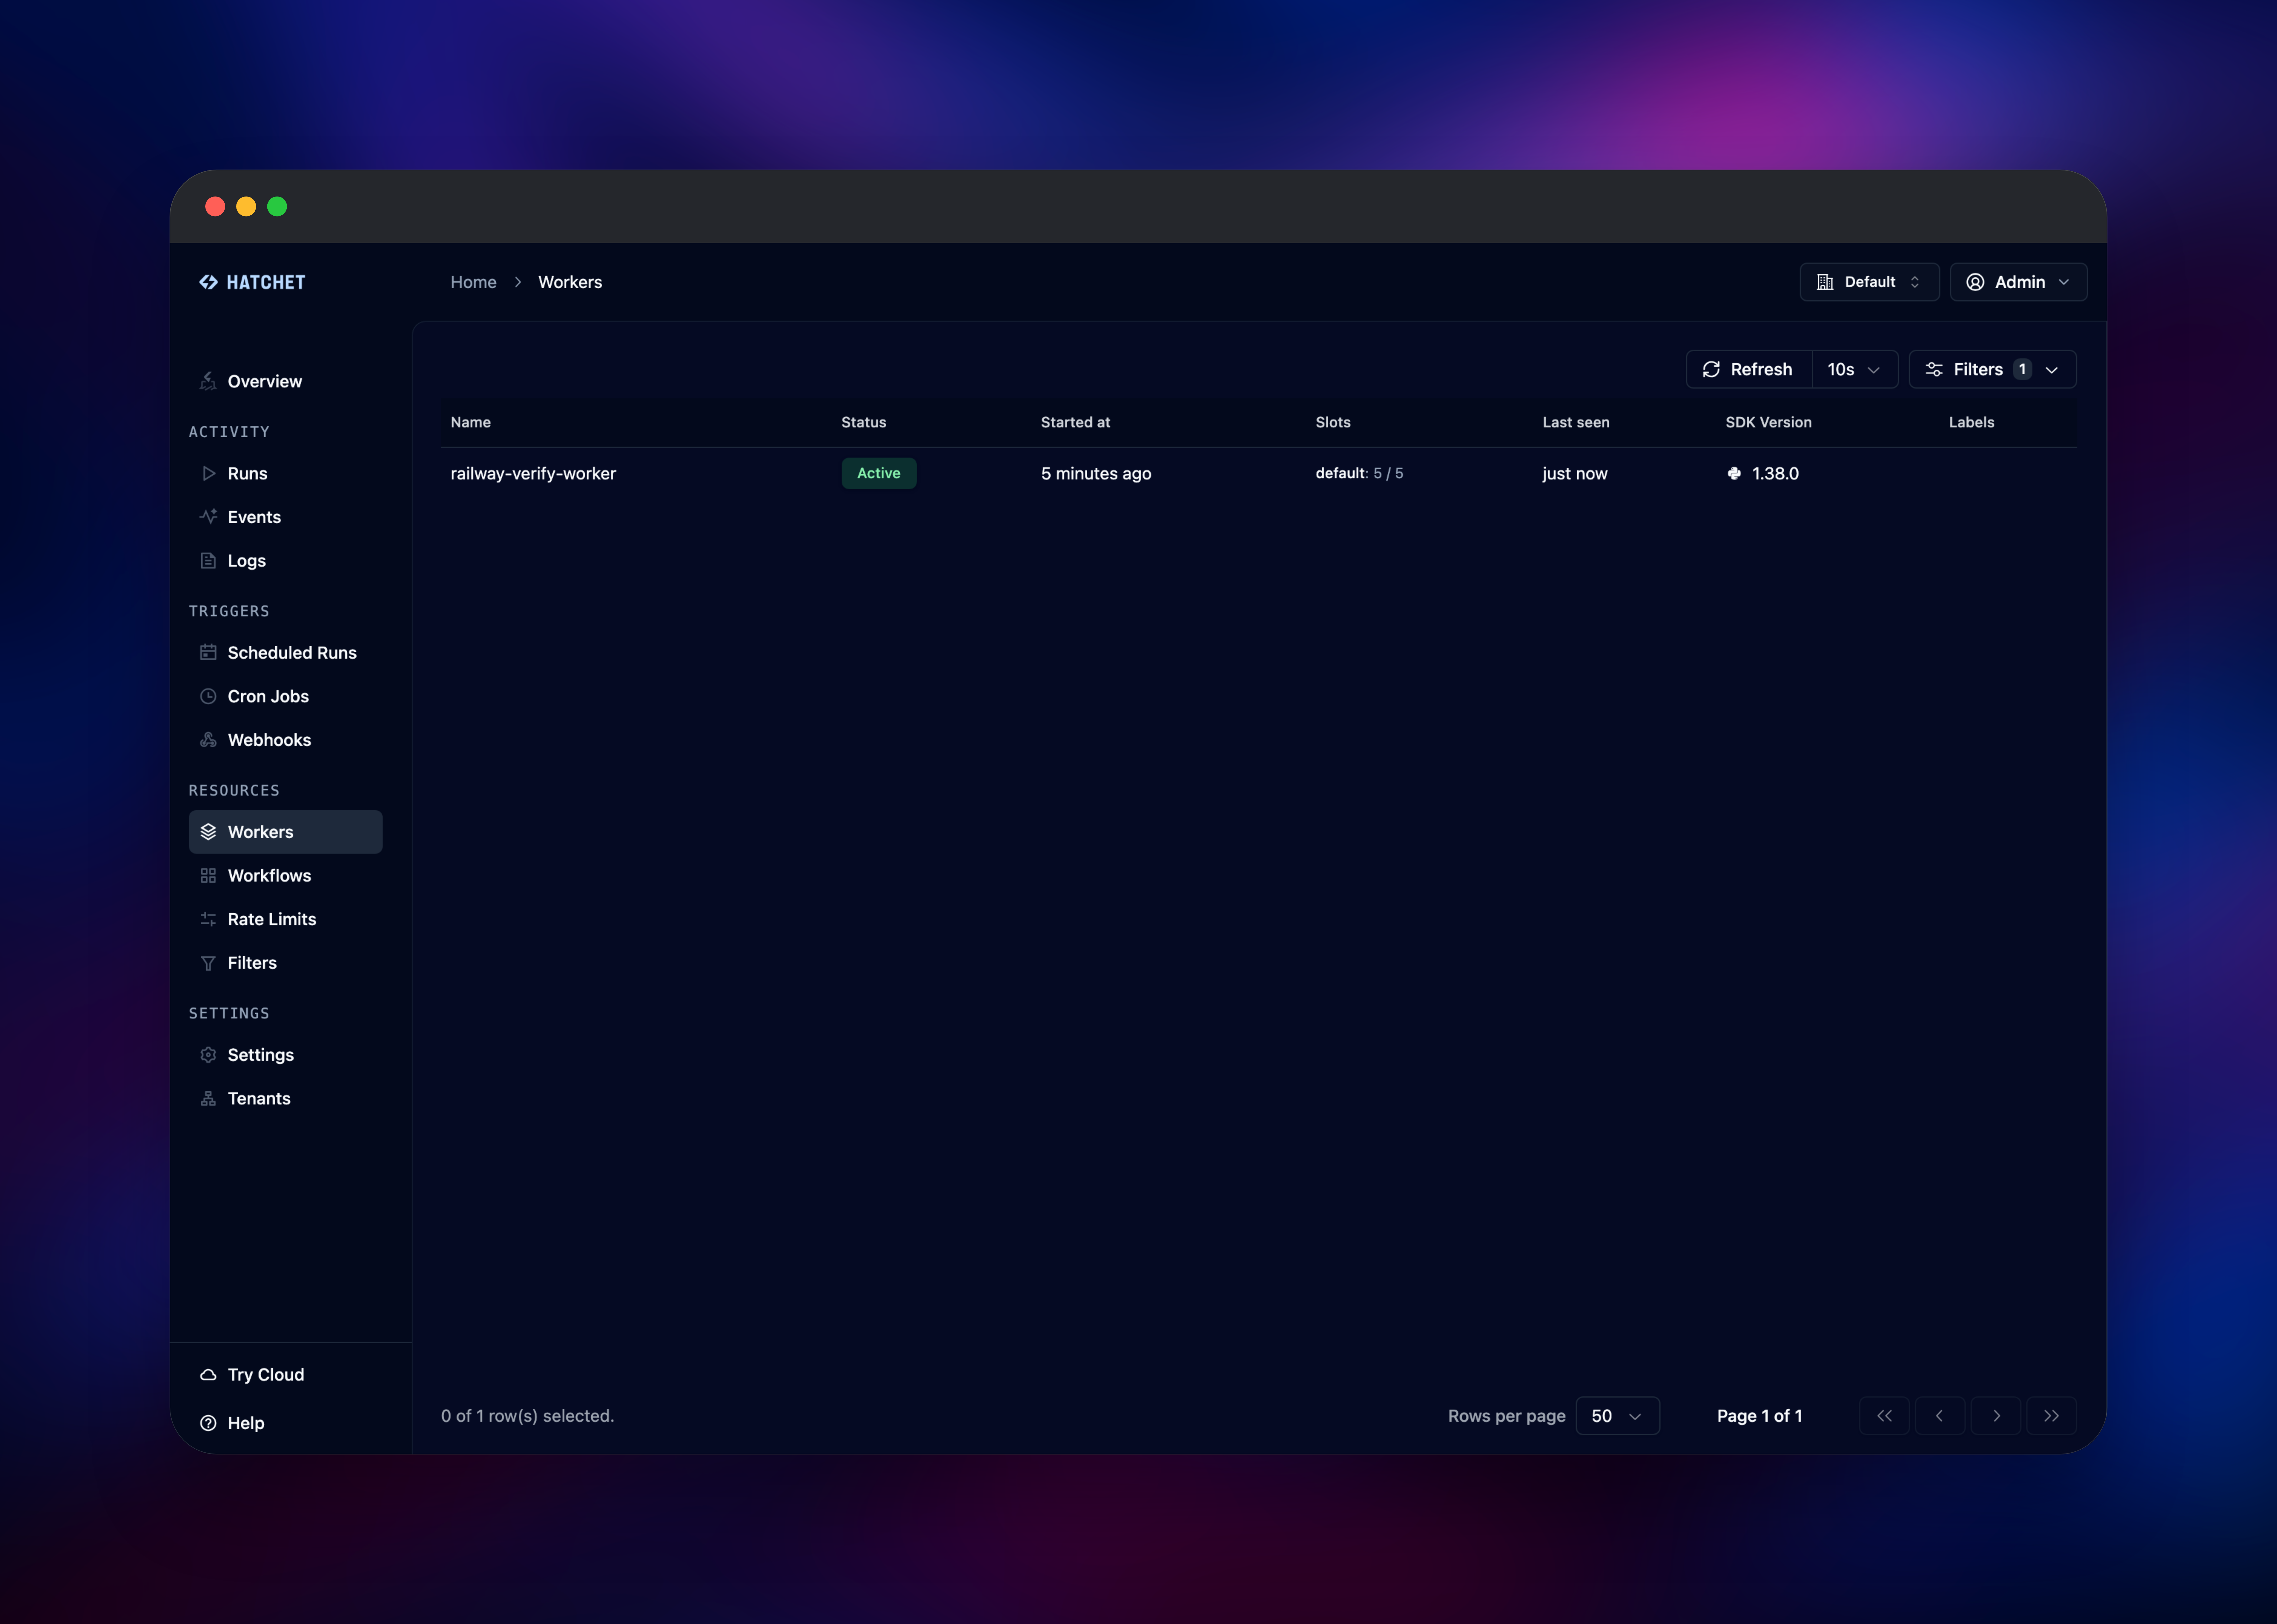Click the Events activity icon
Image resolution: width=2277 pixels, height=1624 pixels.
208,517
